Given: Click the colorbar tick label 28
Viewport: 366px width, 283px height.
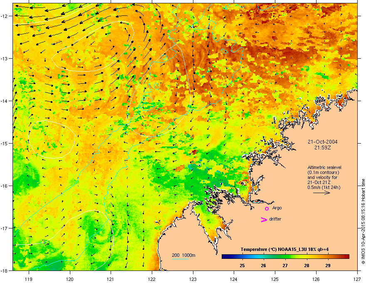Looking at the screenshot, I should tap(307, 266).
